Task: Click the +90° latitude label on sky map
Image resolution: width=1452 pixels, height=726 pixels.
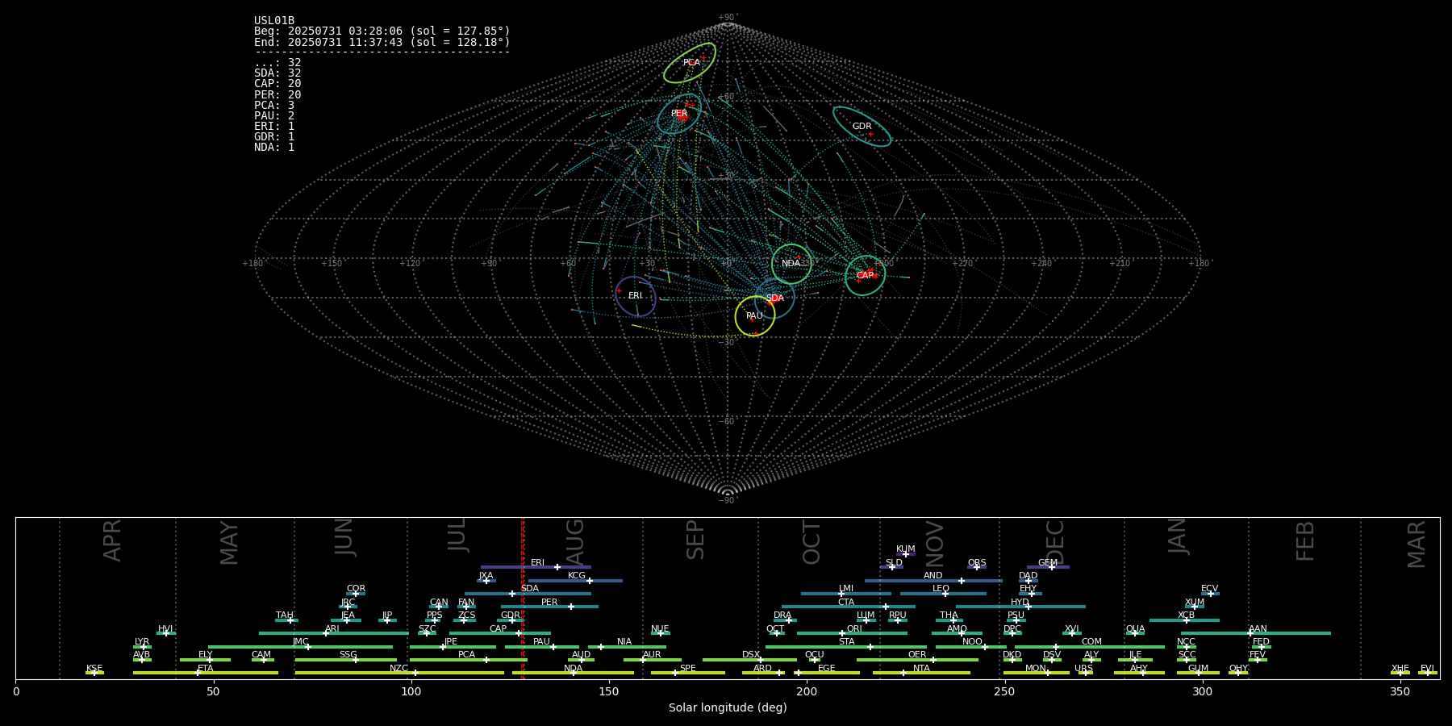Action: 728,18
